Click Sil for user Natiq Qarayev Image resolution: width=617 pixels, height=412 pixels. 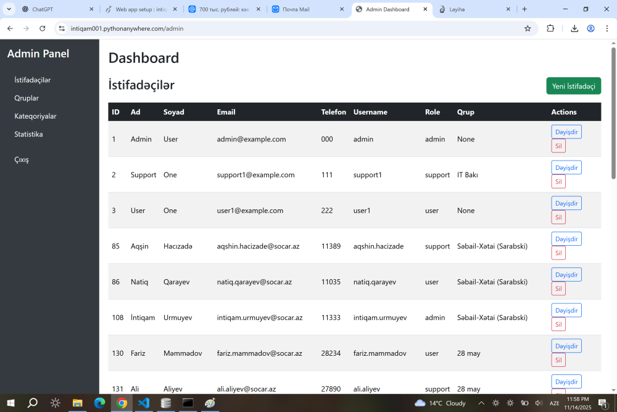point(558,288)
